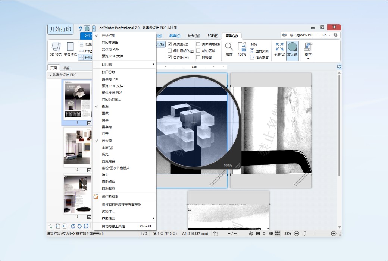Open the quick access toolbar dropdown arrow

click(94, 29)
